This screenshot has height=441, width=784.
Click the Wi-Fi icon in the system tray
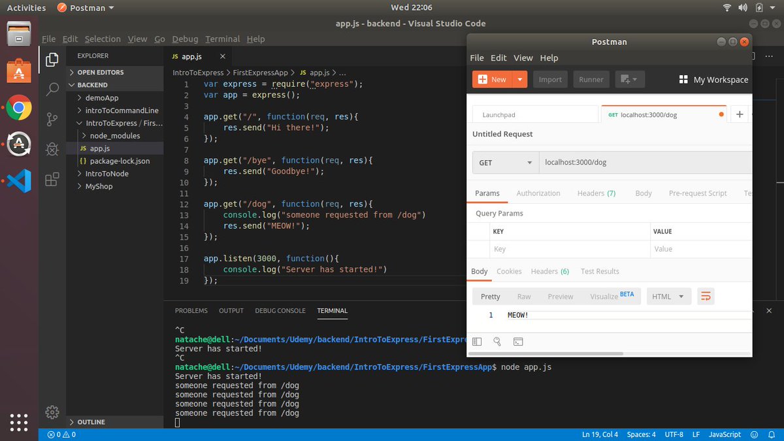tap(727, 8)
